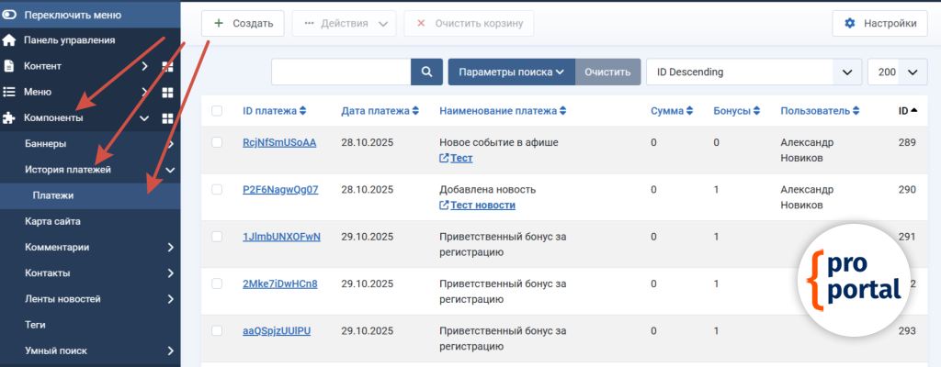The image size is (941, 367).
Task: Click the Панель управления home icon
Action: point(9,40)
